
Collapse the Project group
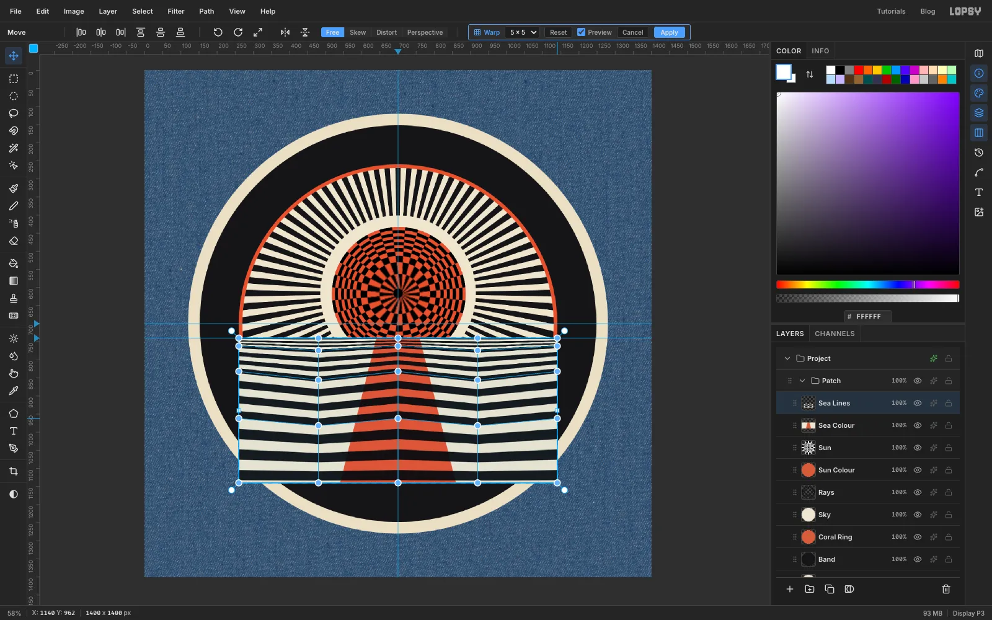point(787,358)
